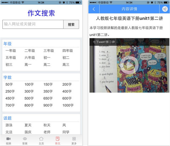Pick the 高三 grade option
The image size is (170, 146).
pyautogui.click(x=66, y=65)
